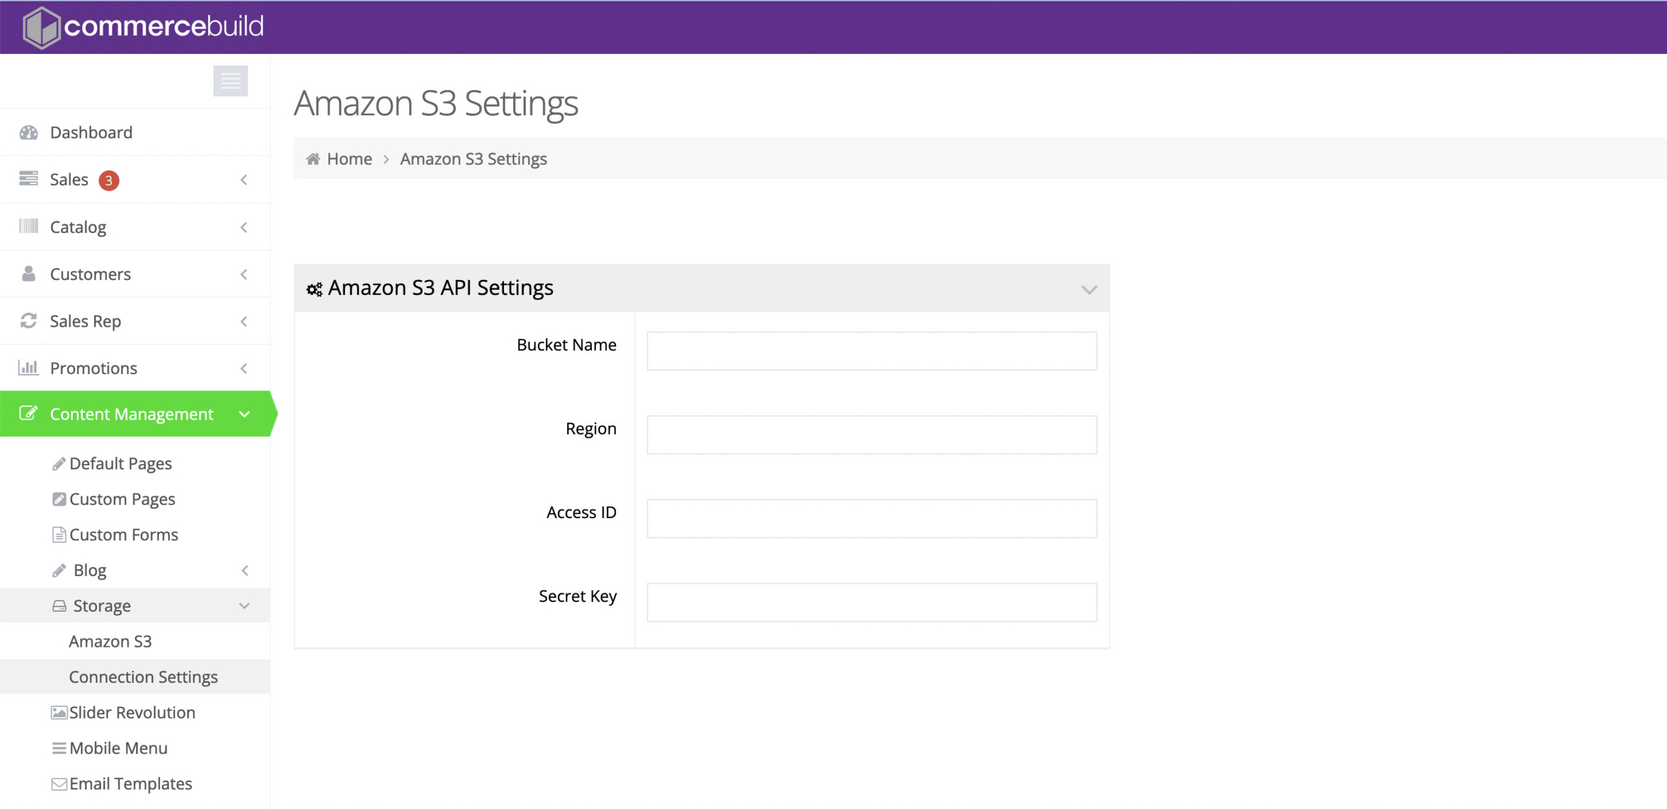Viewport: 1667px width, 809px height.
Task: Open the Dashboard menu item
Action: pyautogui.click(x=91, y=132)
